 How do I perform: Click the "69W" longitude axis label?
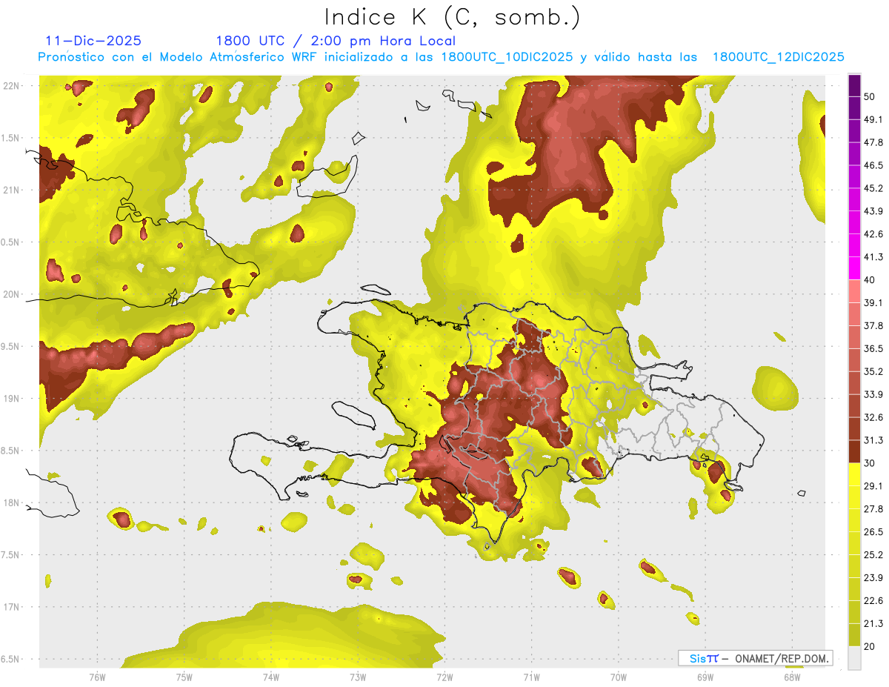(x=705, y=677)
